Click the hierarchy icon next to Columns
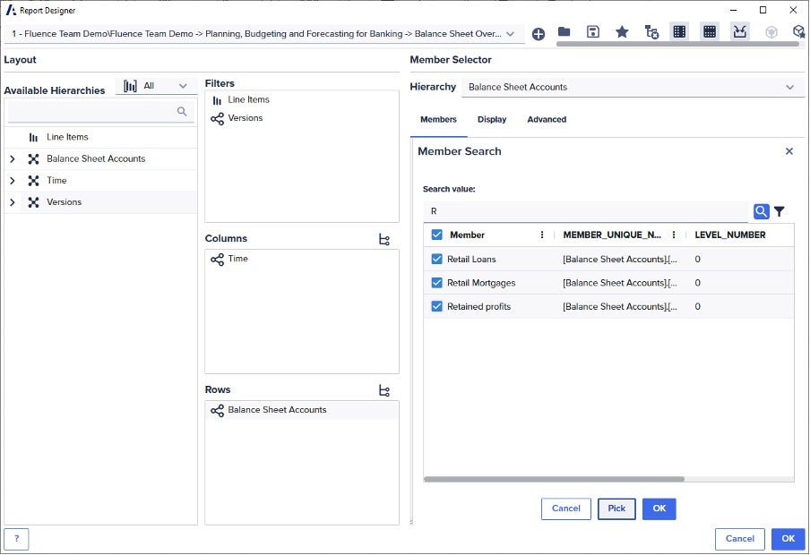This screenshot has width=810, height=555. pos(384,239)
